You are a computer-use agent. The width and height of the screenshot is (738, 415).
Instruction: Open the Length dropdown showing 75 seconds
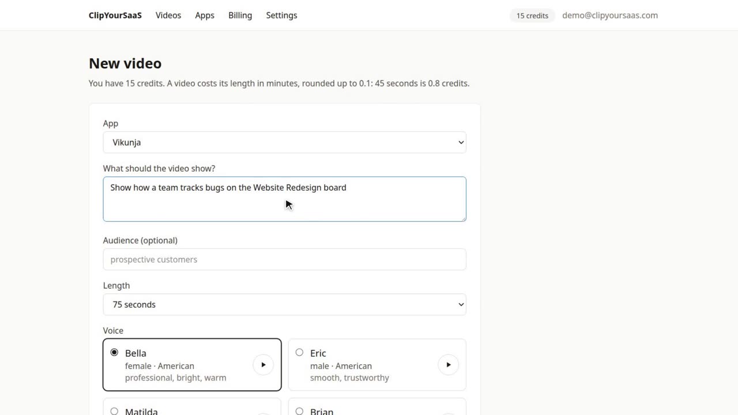click(x=284, y=304)
